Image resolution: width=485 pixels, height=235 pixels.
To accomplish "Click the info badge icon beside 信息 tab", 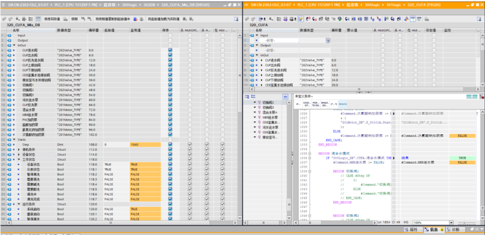I will (x=441, y=230).
